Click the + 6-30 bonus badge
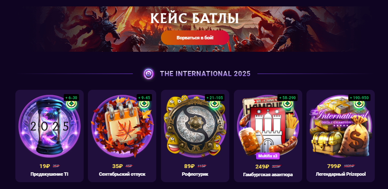Viewport: 388px width, 189px height. coord(71,98)
